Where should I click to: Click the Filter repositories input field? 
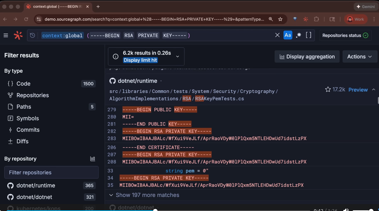coord(51,172)
